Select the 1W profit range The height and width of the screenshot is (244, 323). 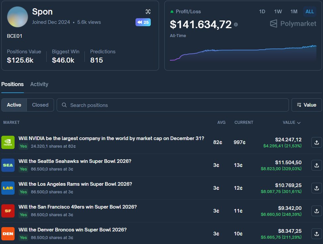click(x=278, y=12)
